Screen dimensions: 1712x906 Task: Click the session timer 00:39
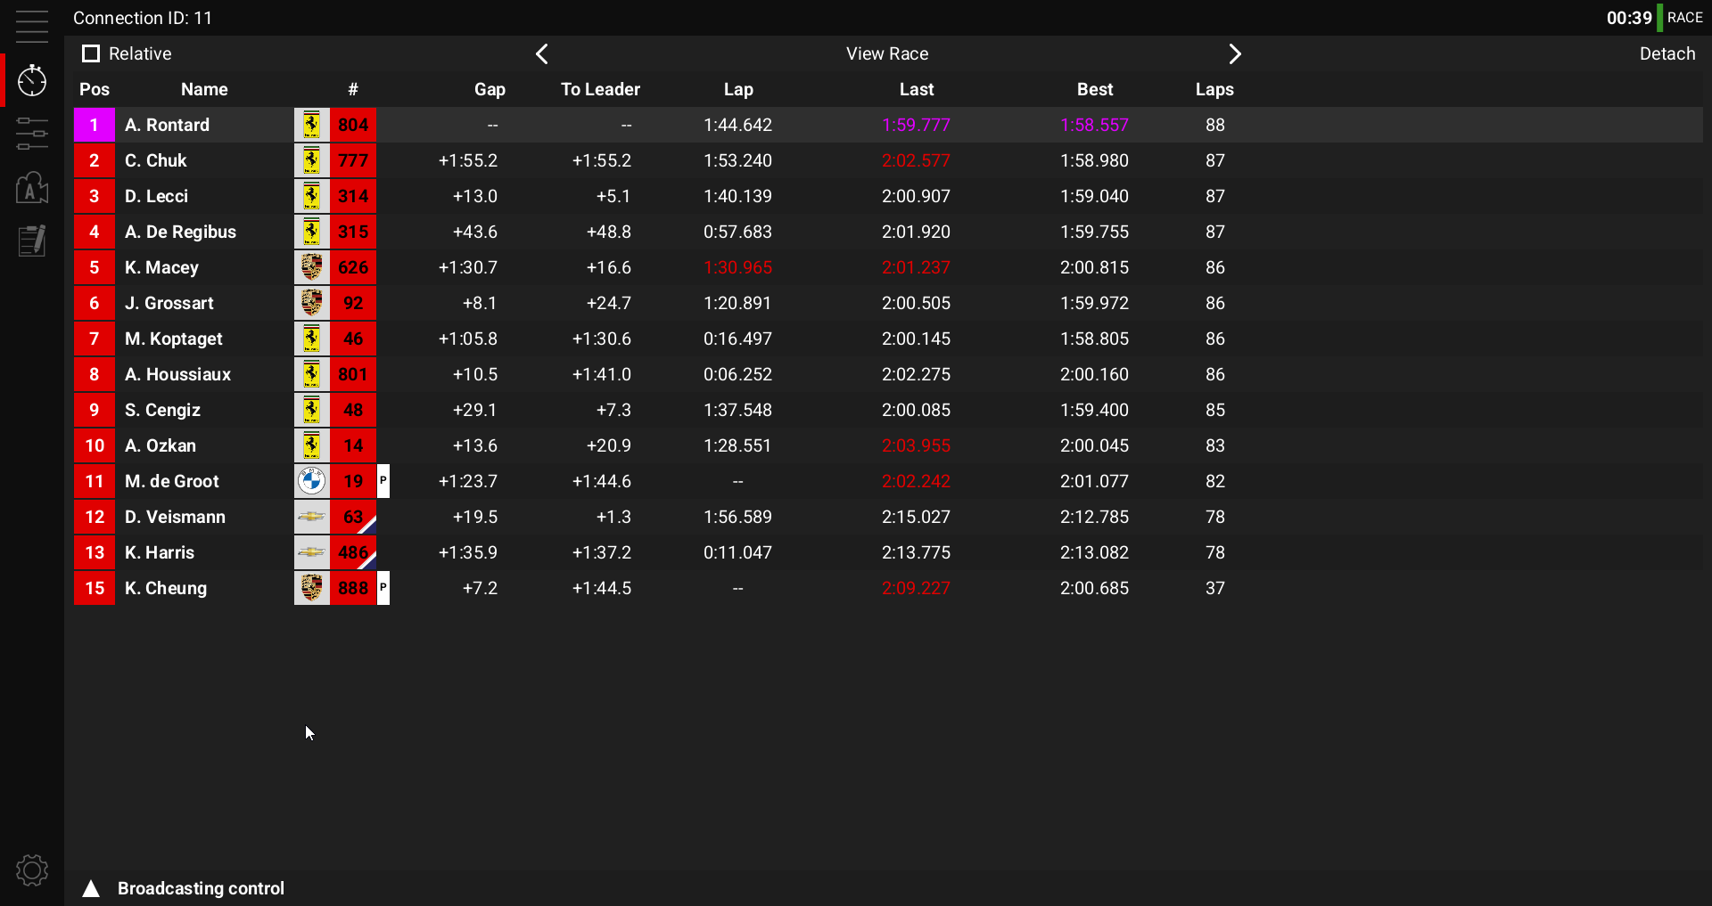pos(1629,18)
